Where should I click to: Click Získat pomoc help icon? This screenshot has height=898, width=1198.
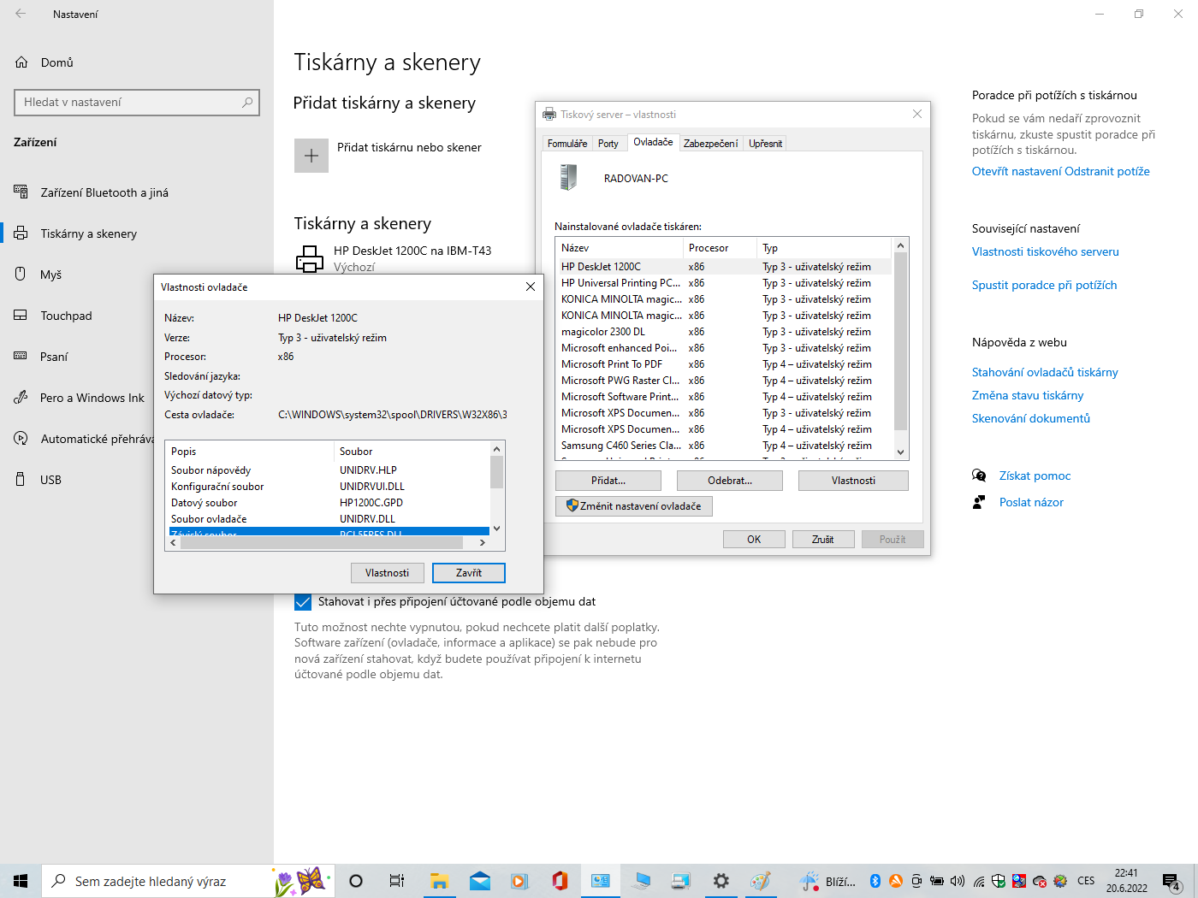979,476
